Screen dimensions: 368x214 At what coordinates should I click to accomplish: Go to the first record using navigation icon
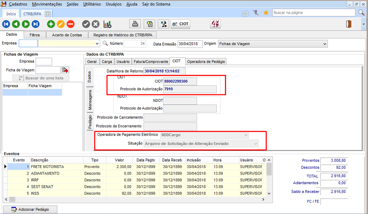click(6, 24)
